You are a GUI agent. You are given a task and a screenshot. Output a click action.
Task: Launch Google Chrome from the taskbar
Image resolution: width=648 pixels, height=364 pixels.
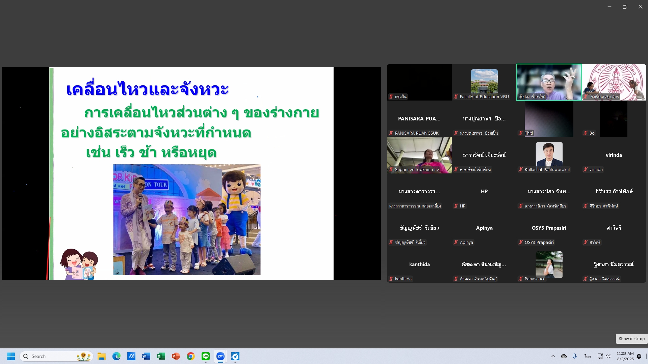tap(190, 356)
